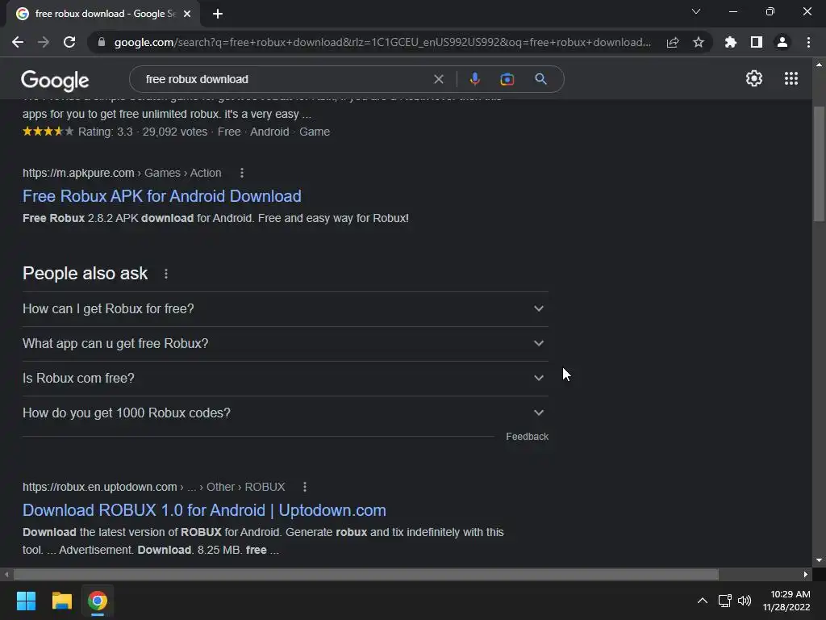Open 'Download ROBUX 1.0 for Android' link
The height and width of the screenshot is (620, 826).
click(x=204, y=510)
